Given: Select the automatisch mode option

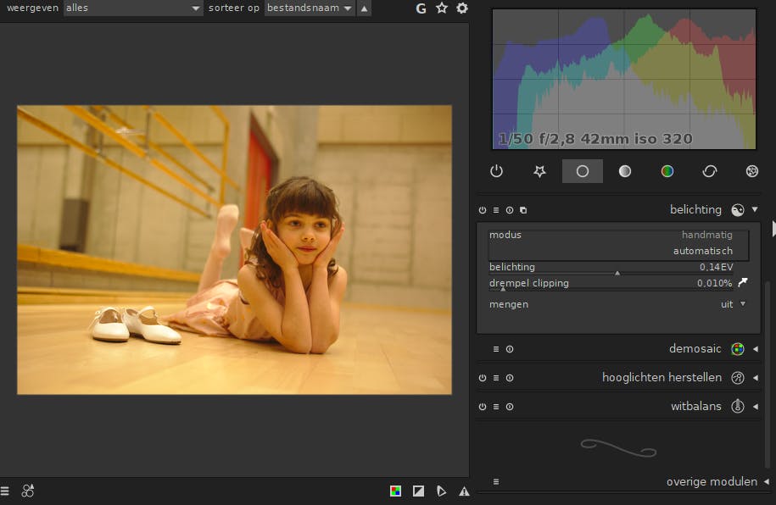Looking at the screenshot, I should tap(702, 251).
